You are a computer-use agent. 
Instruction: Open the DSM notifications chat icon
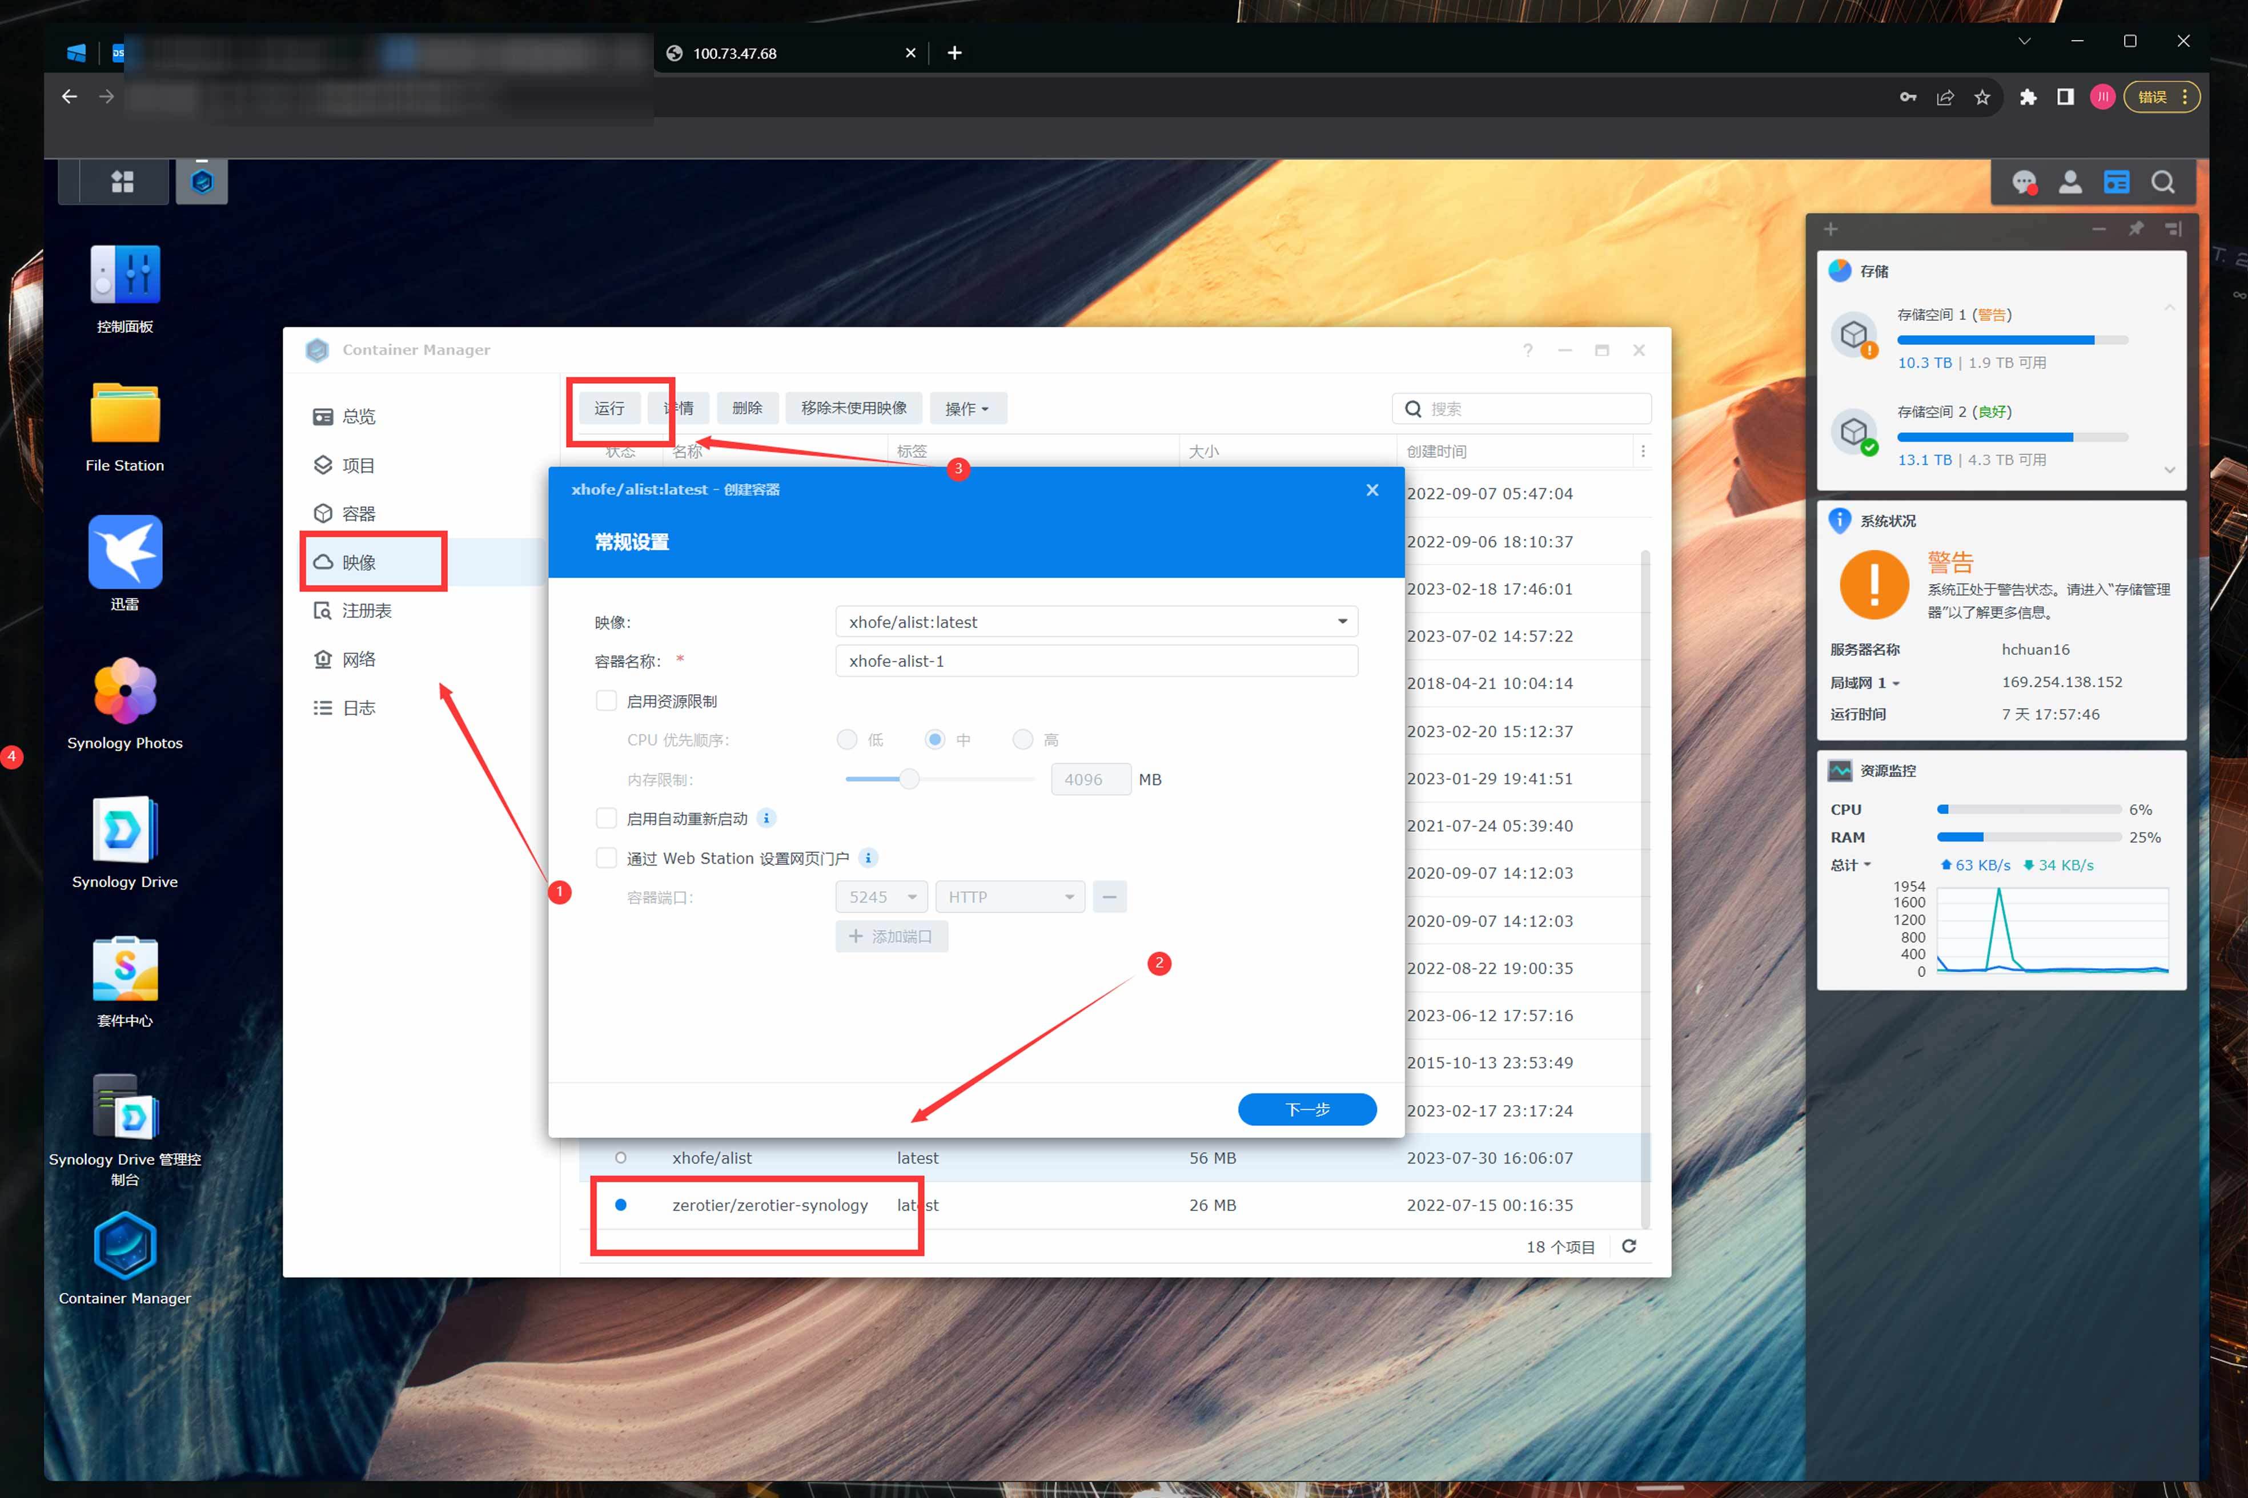click(x=2024, y=182)
